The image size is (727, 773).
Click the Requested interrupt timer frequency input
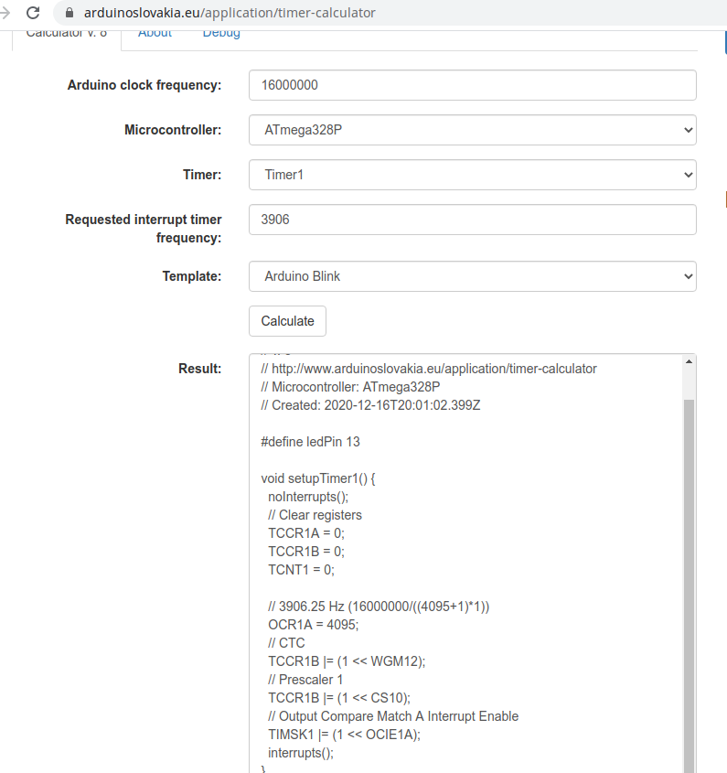(x=472, y=220)
